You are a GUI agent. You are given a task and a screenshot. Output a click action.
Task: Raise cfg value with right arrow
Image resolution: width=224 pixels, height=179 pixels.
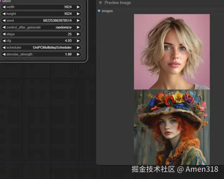(x=78, y=41)
